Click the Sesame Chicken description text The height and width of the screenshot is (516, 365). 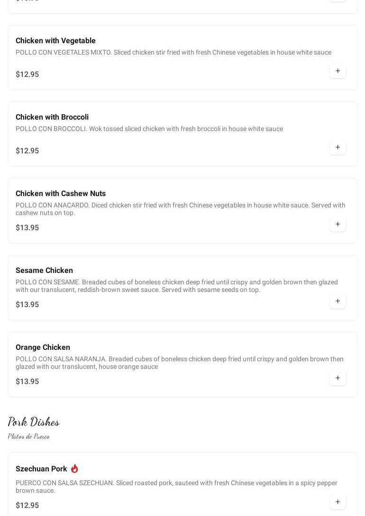(176, 286)
